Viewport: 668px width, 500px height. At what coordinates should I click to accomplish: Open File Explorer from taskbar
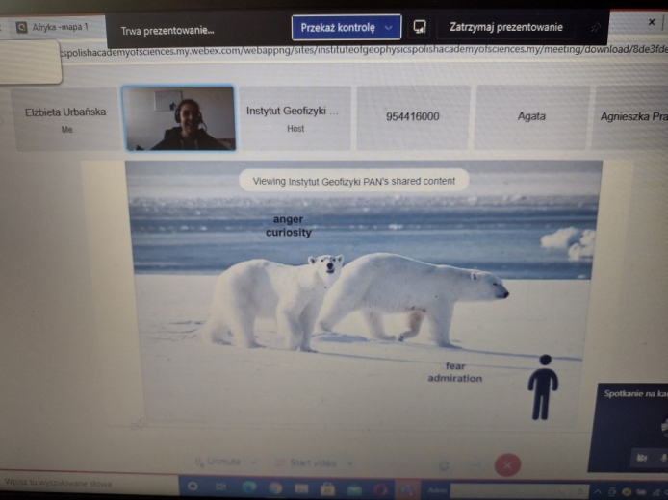301,488
